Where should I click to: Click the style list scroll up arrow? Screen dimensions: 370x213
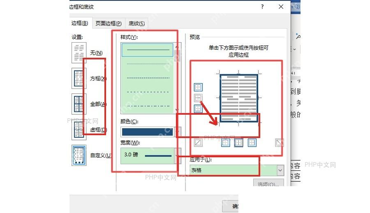click(177, 47)
